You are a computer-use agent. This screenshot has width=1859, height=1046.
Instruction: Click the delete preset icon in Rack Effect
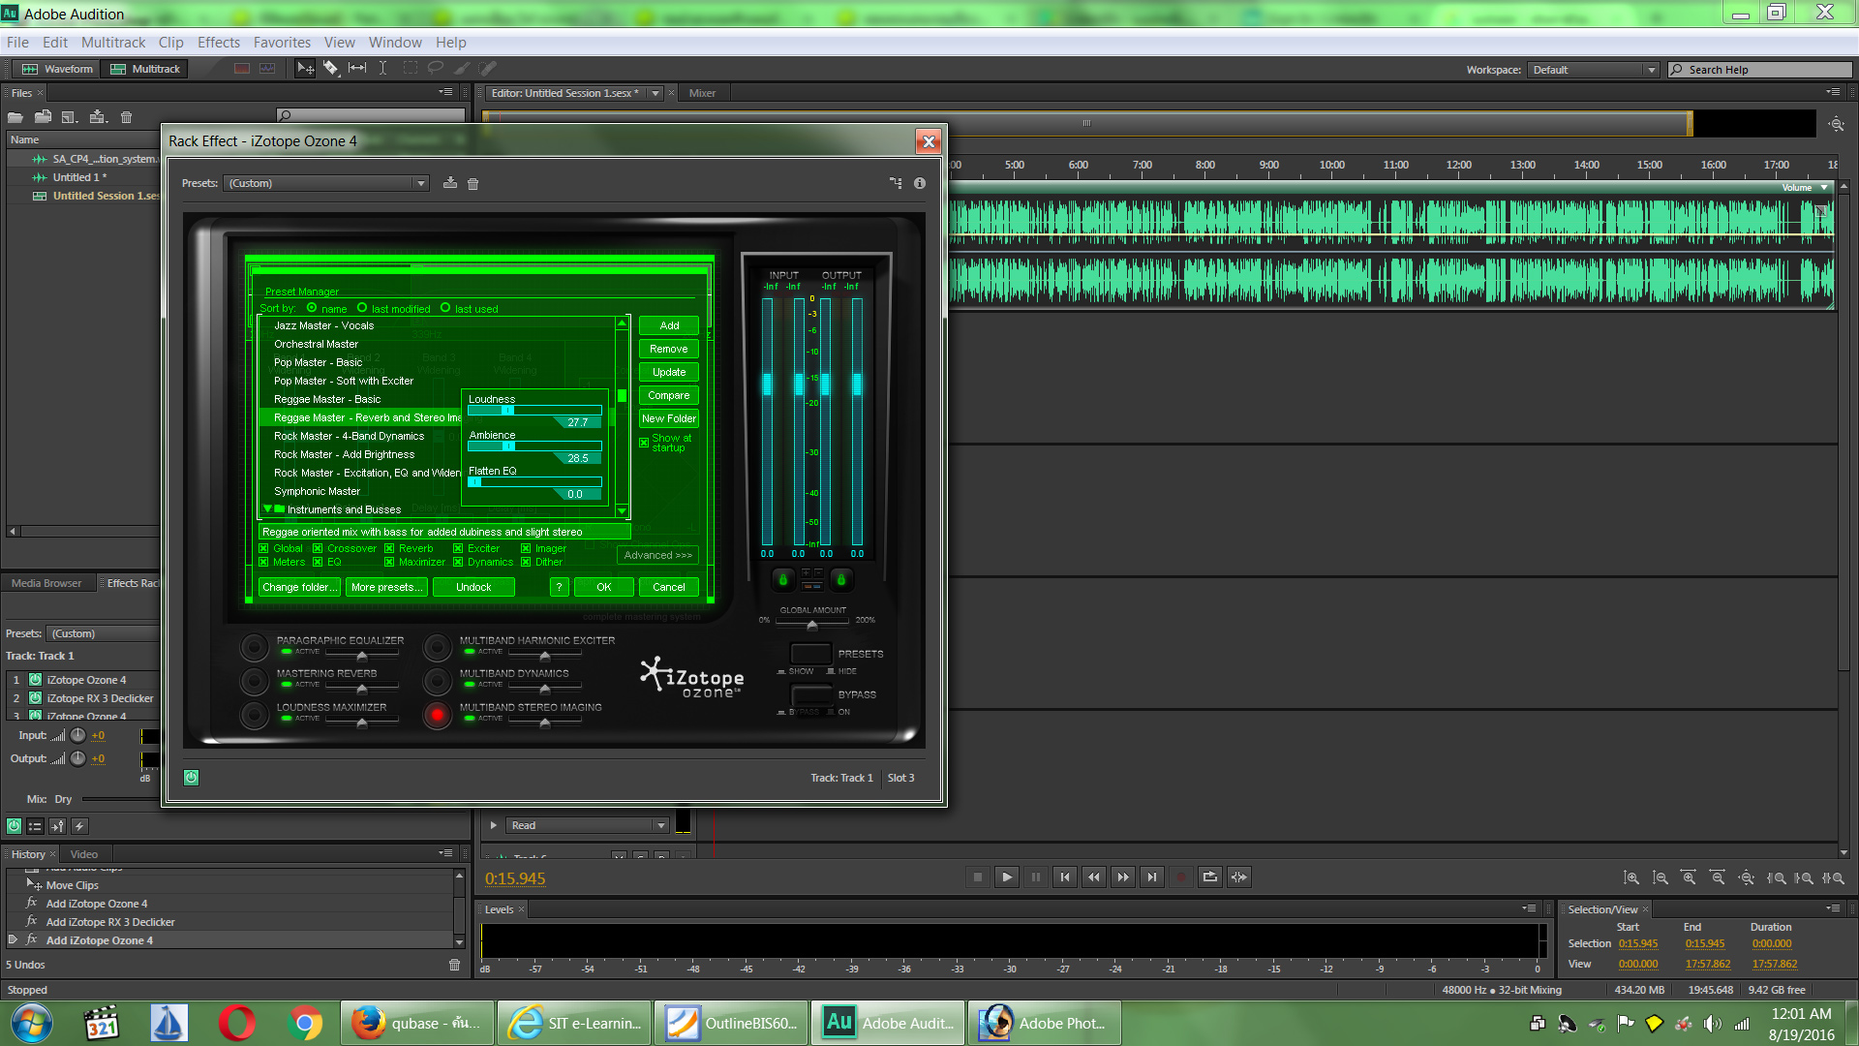473,183
